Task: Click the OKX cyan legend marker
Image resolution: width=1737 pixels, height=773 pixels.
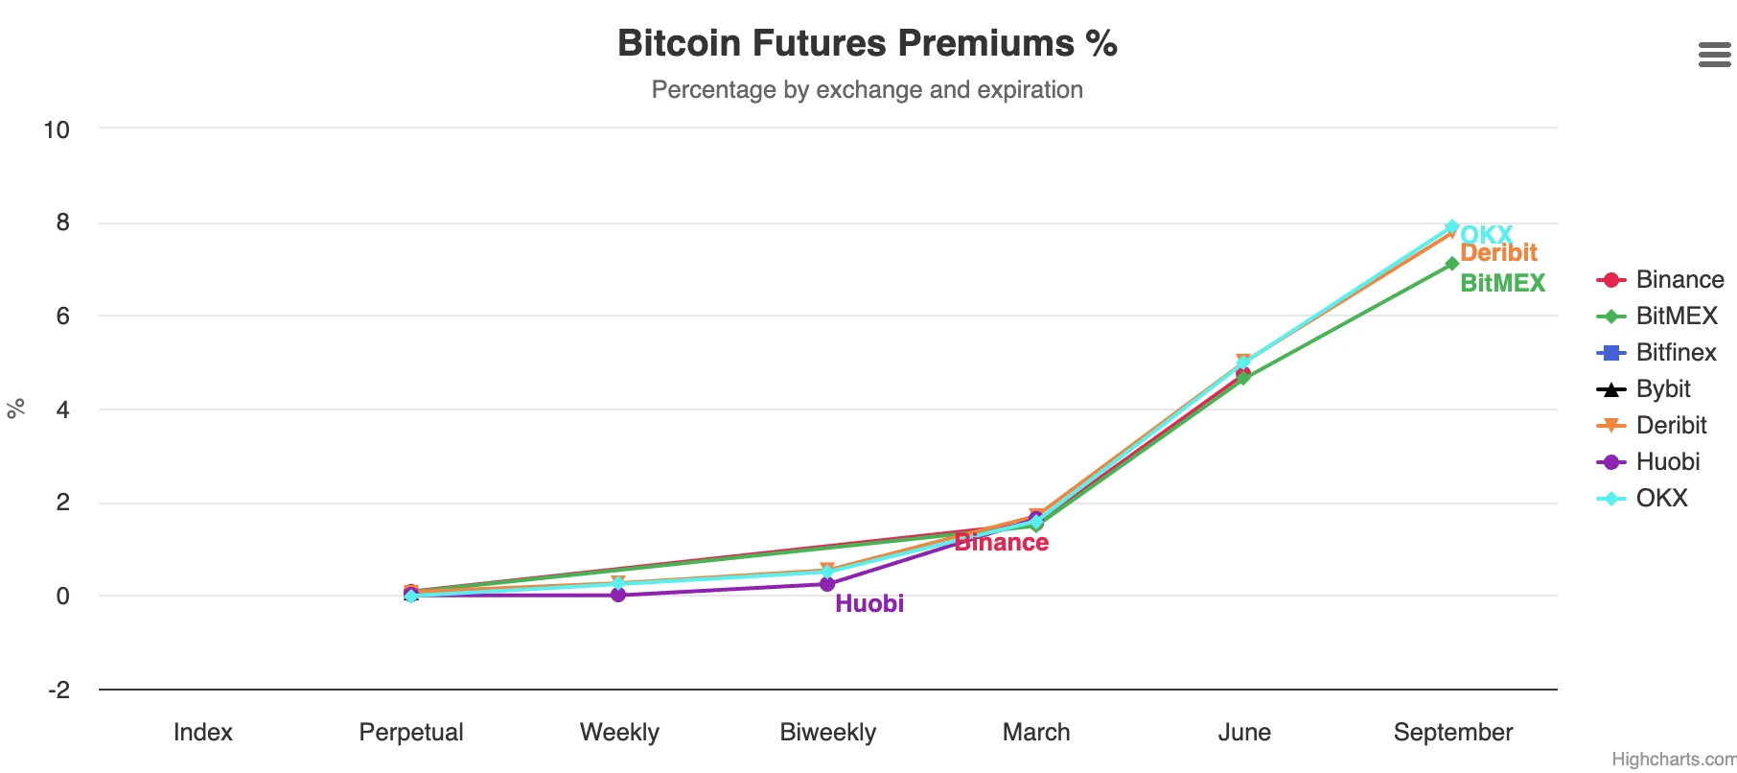Action: 1611,499
